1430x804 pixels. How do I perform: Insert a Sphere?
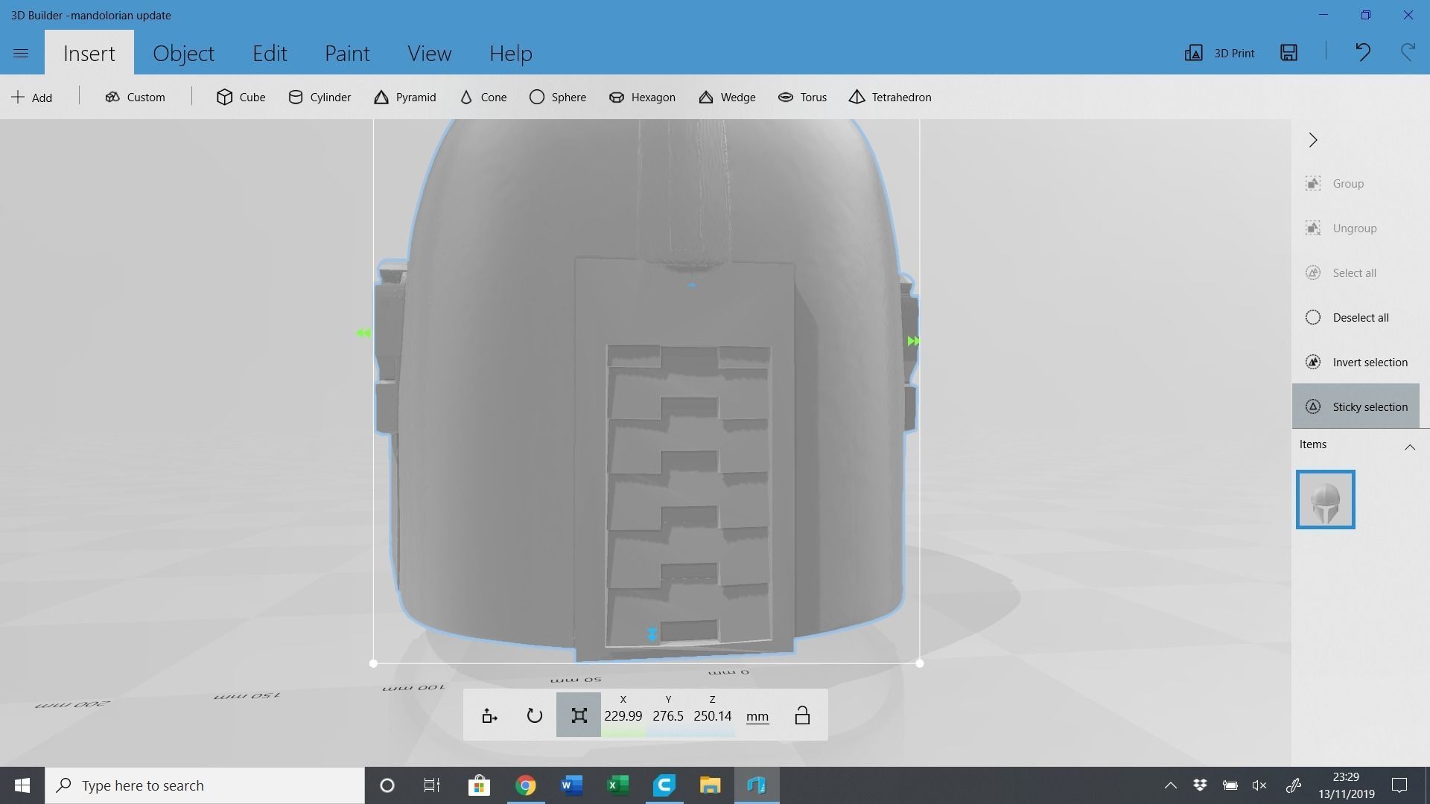click(x=557, y=97)
